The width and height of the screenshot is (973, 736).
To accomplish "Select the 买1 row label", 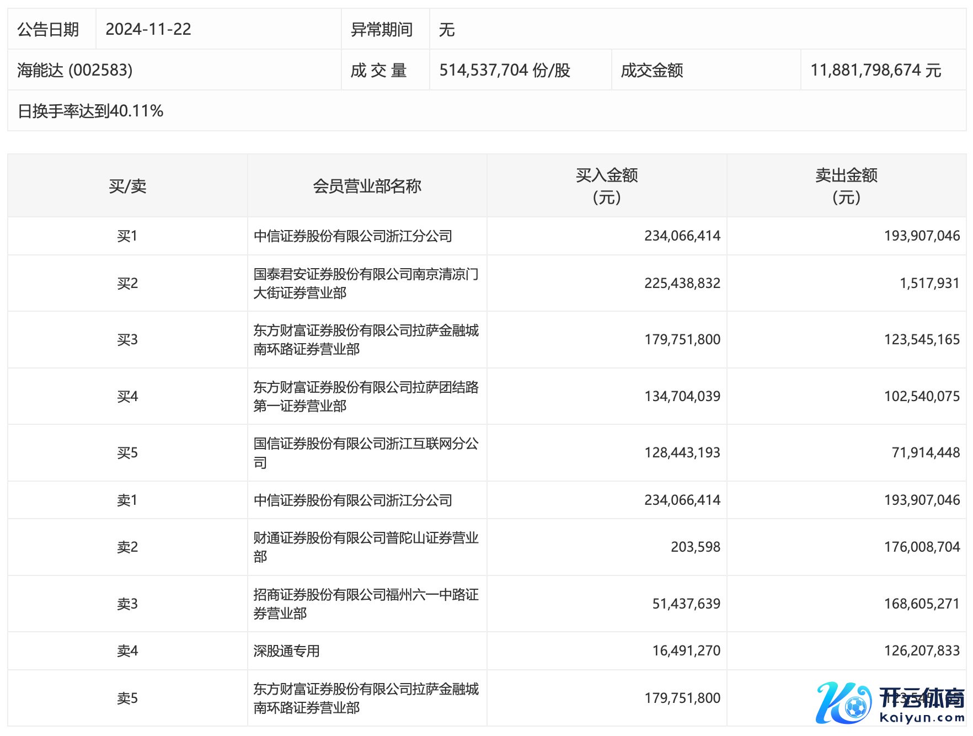I will (127, 236).
